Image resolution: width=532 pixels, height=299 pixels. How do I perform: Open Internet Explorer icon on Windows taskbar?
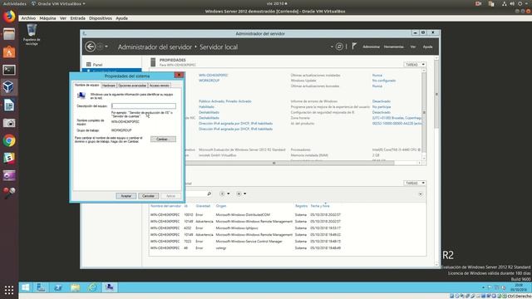(92, 287)
